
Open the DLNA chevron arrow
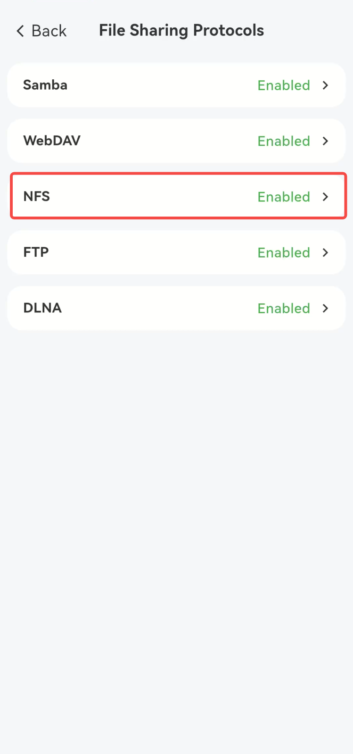(325, 308)
